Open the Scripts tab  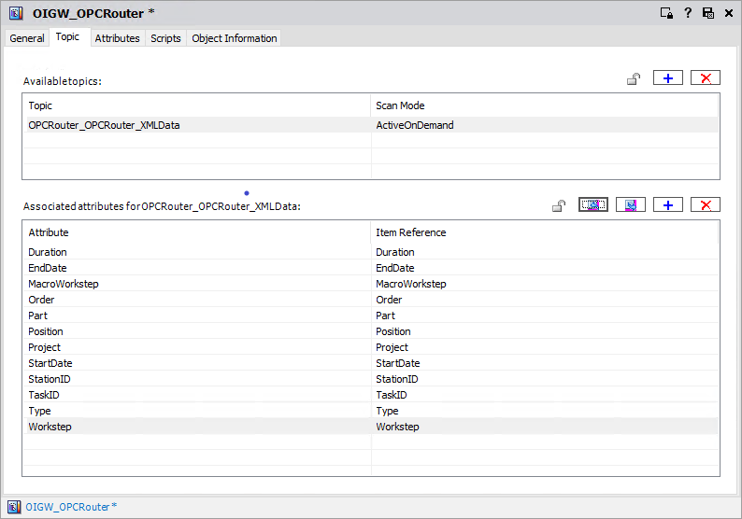(165, 38)
